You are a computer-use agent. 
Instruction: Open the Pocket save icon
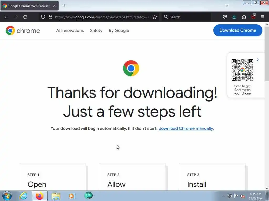coord(225,17)
